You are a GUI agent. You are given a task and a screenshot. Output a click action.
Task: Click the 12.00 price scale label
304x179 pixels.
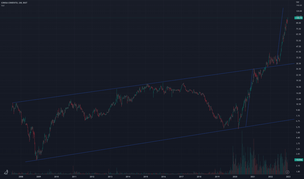[298, 99]
